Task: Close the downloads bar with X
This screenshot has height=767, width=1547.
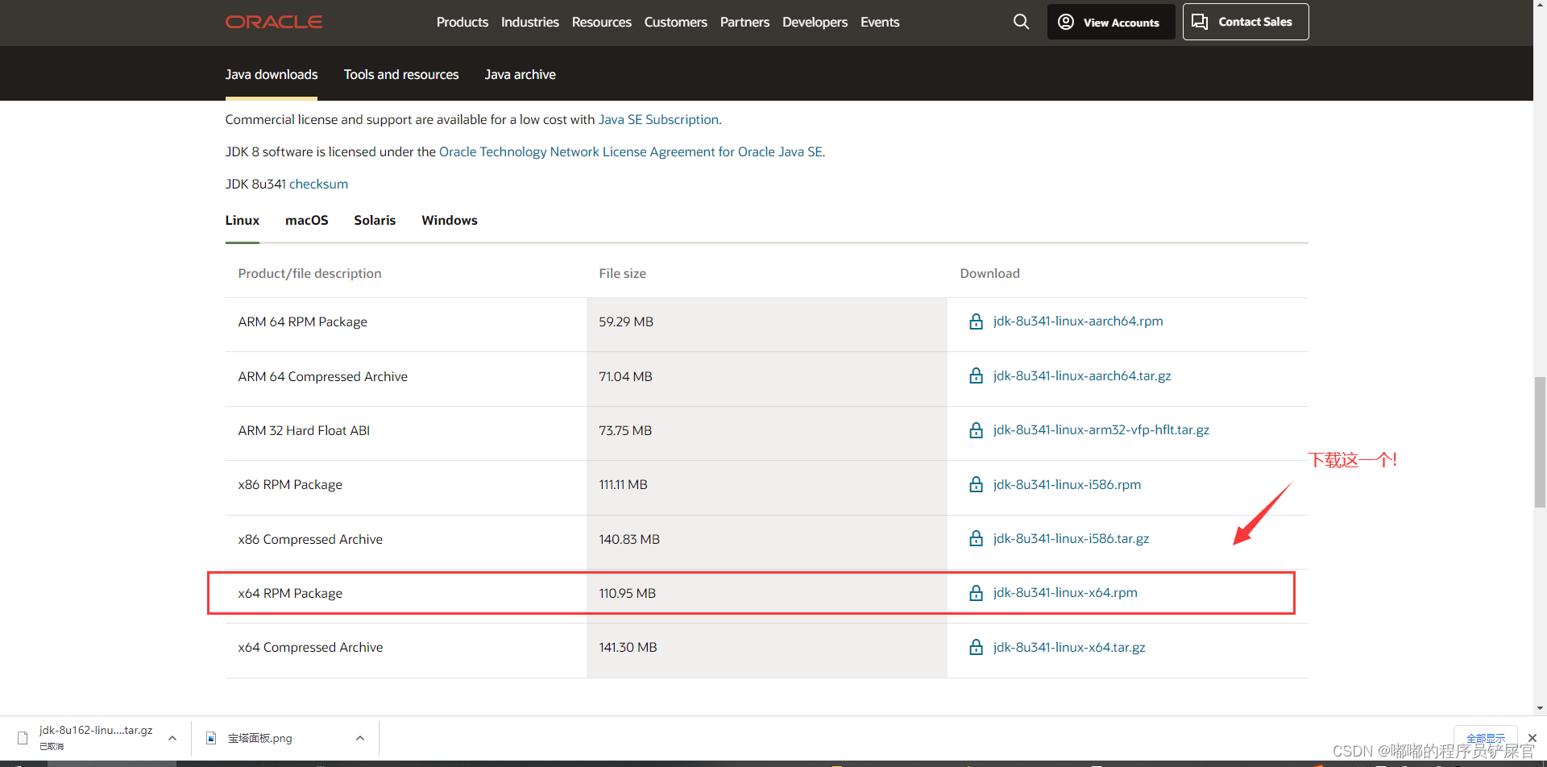Action: click(1532, 738)
